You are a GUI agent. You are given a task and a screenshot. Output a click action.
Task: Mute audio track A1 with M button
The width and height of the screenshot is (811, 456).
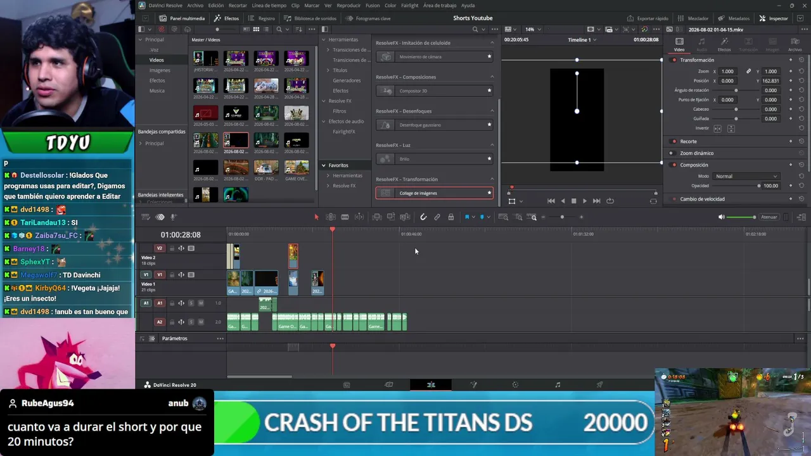(201, 303)
